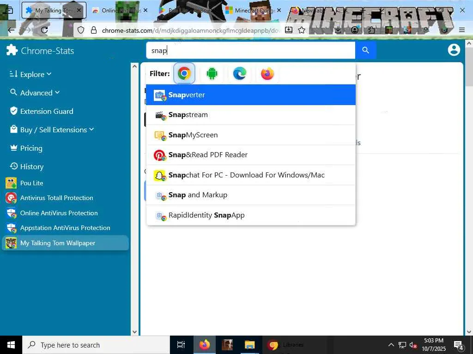The image size is (473, 354).
Task: Click the muted volume tray icon
Action: pyautogui.click(x=413, y=345)
